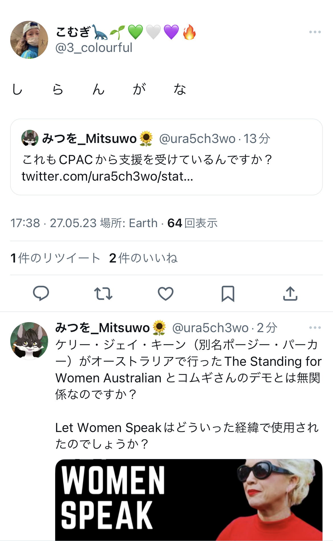Reply to the こむぎ tweet
Screen dimensions: 333x541
(41, 293)
